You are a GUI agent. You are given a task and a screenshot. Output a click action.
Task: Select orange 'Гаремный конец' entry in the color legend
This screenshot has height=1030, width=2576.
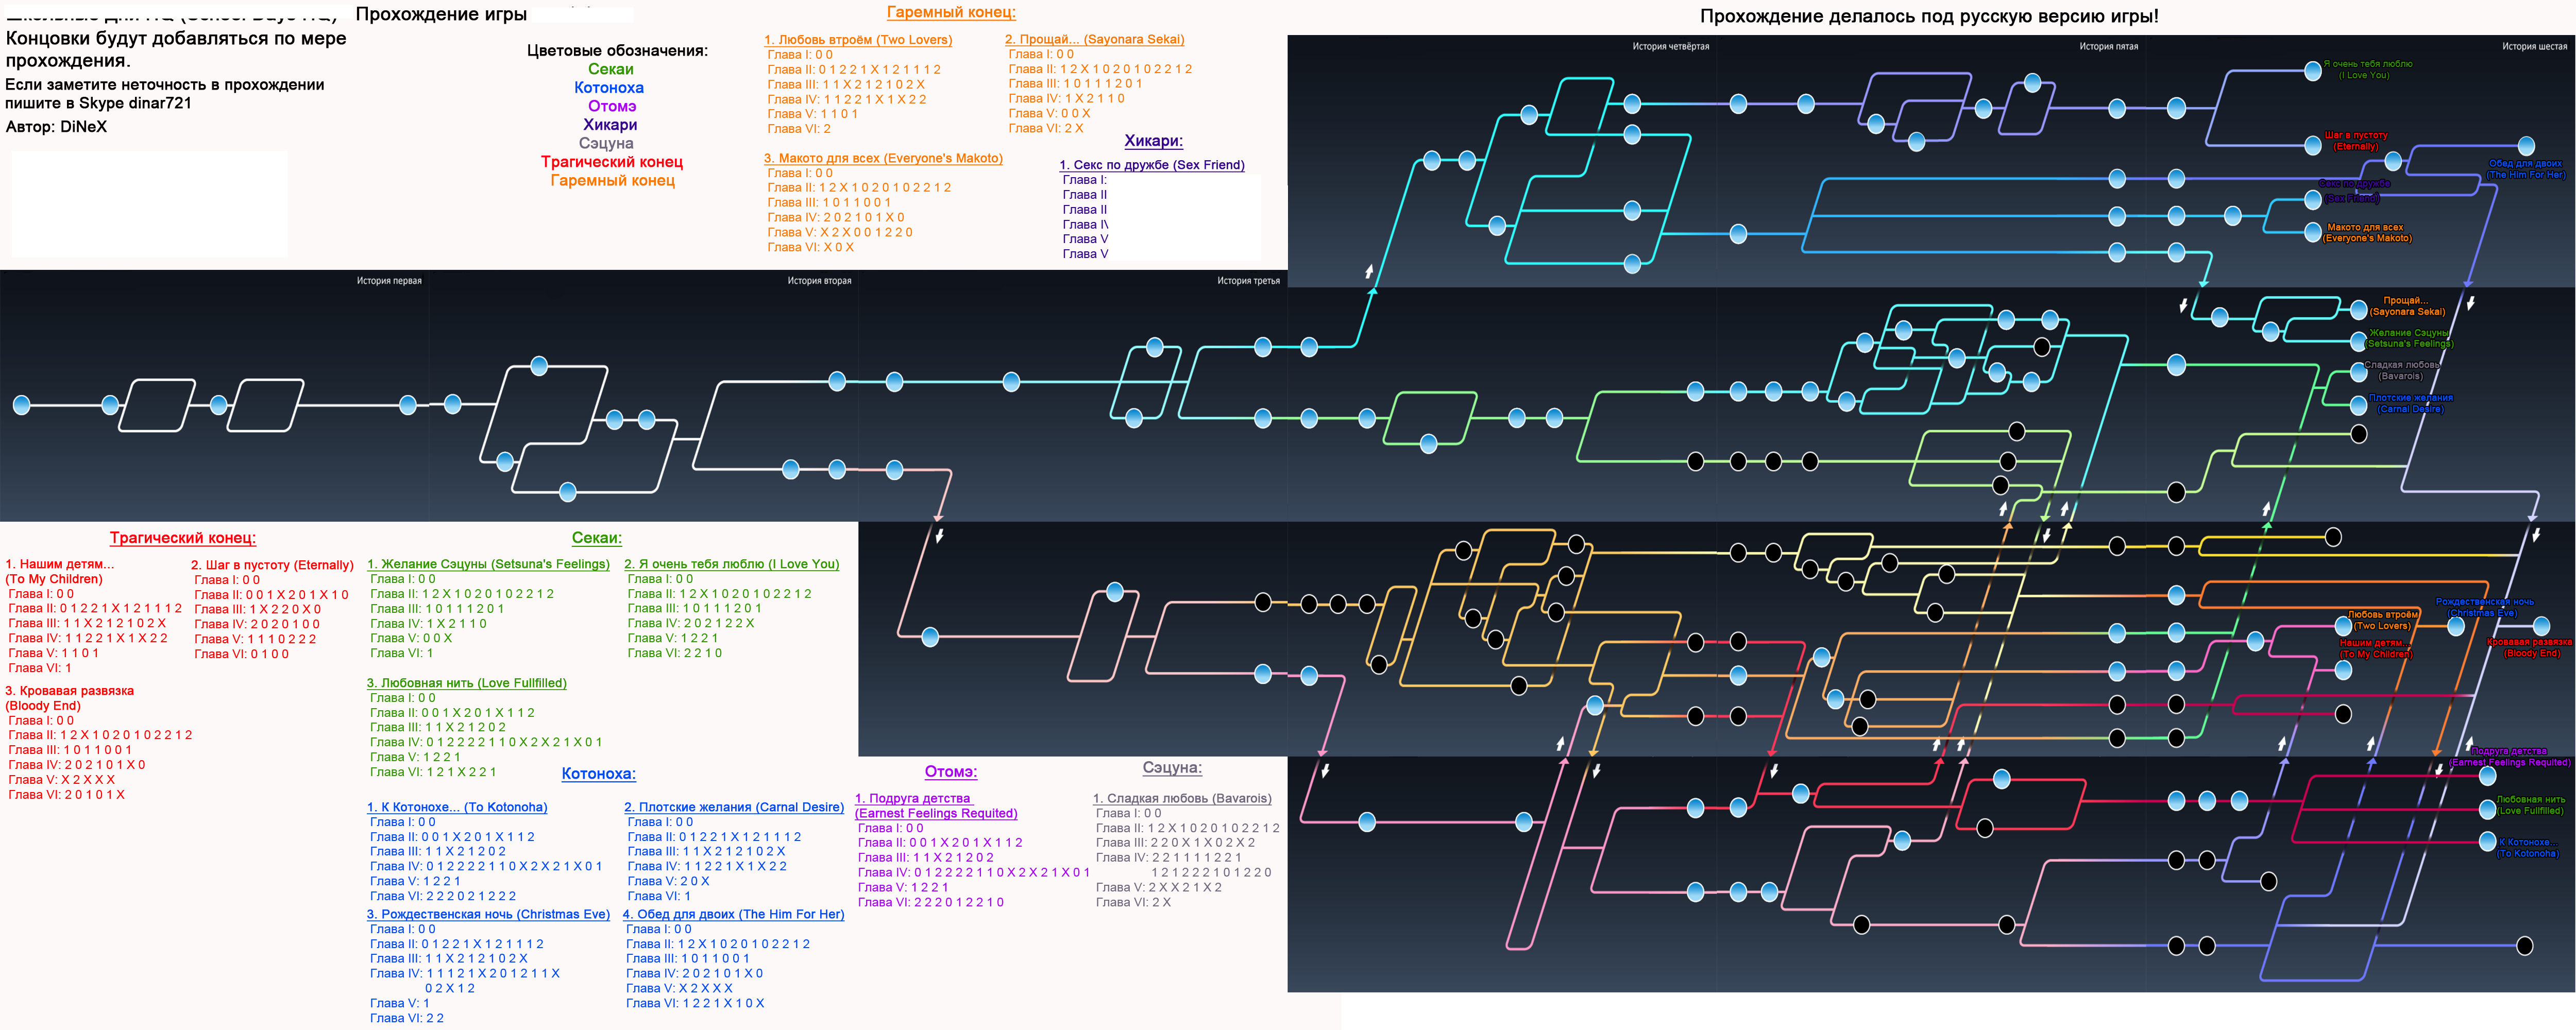[612, 180]
